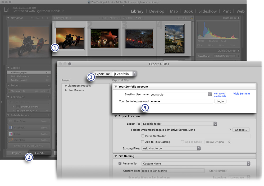Click the catalog document icon in title bar
264x186 pixels.
89,2
